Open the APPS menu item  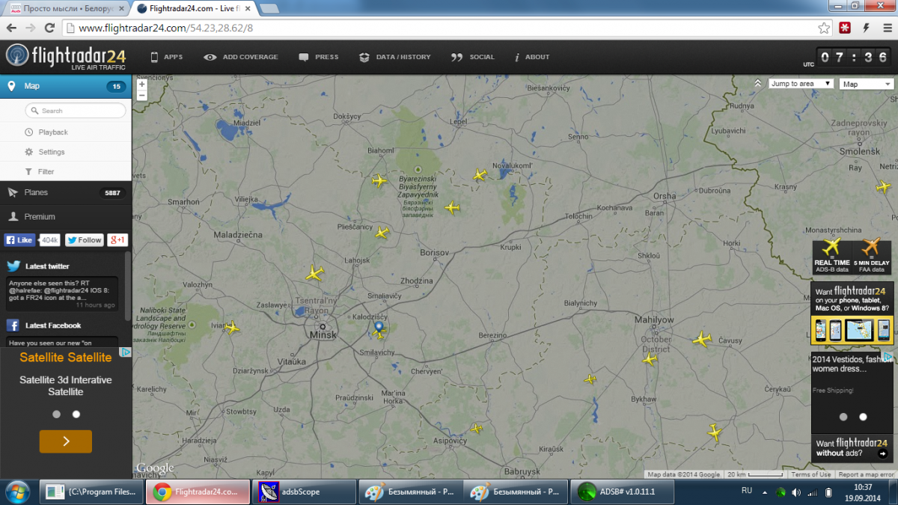point(166,57)
